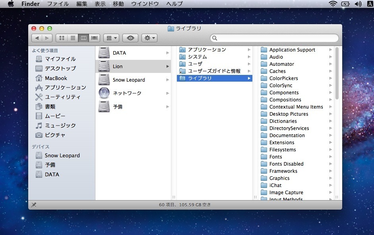Open the Fonts folder
Viewport: 374px width, 235px height.
point(275,157)
